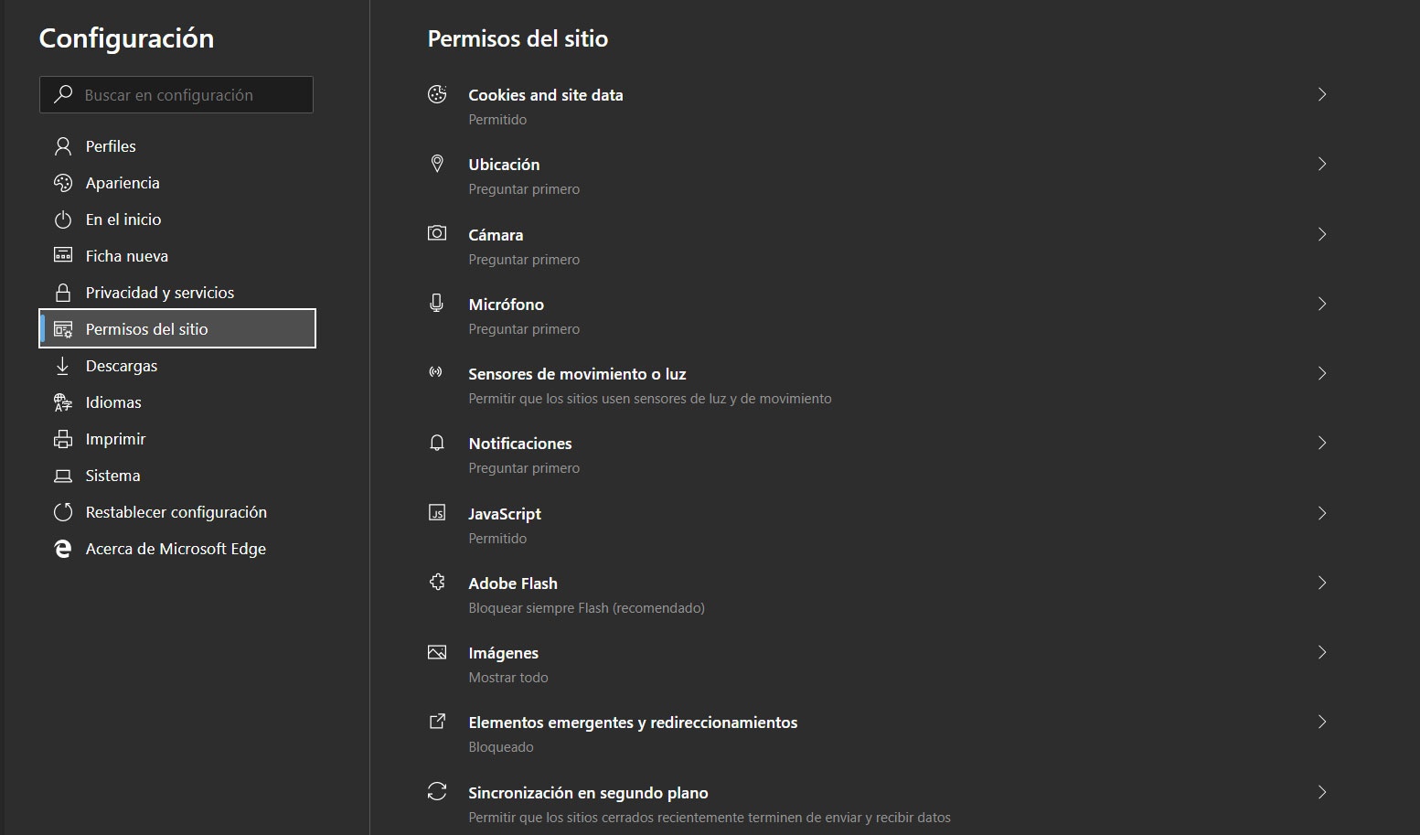The width and height of the screenshot is (1420, 835).
Task: Click the cookie icon beside Cookies and site data
Action: tap(437, 94)
